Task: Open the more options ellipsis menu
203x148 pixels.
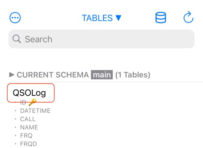Action: 15,18
